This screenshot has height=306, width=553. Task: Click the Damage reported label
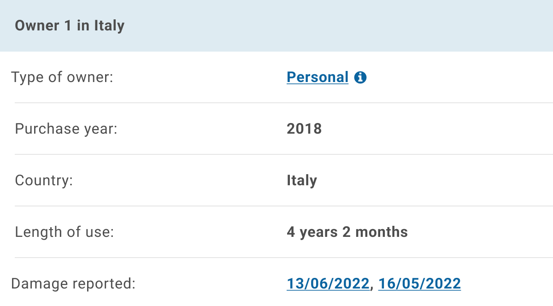click(73, 283)
